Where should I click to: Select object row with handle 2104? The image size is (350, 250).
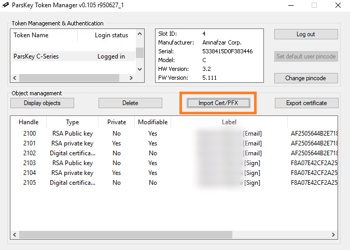tap(174, 173)
